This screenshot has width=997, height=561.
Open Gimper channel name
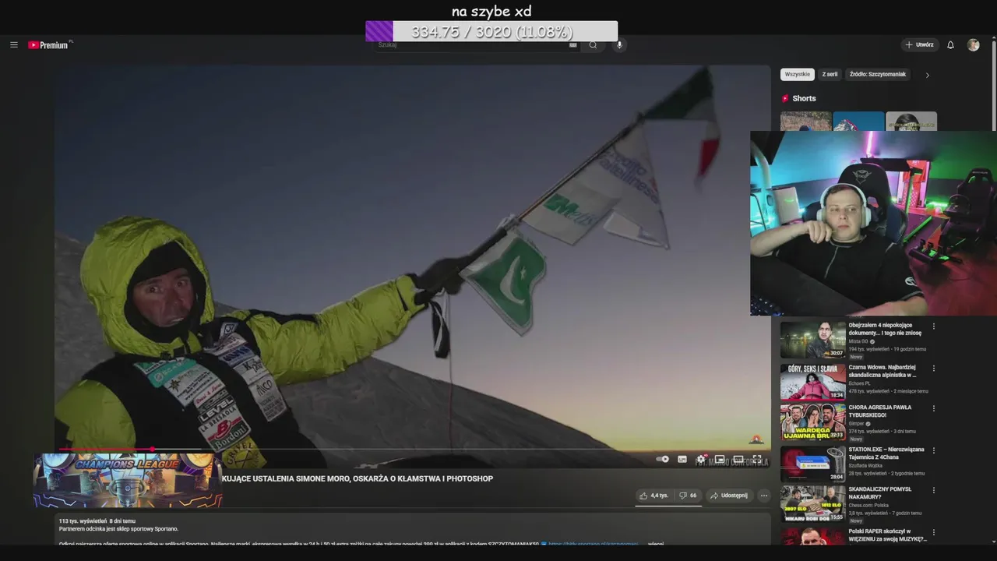(858, 424)
